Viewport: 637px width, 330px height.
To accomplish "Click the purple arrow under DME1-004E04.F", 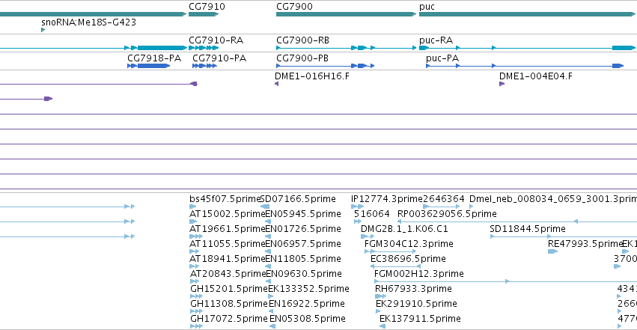I will point(502,84).
